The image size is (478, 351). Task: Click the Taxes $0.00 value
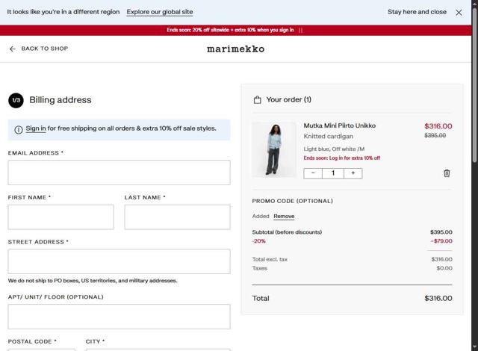444,268
